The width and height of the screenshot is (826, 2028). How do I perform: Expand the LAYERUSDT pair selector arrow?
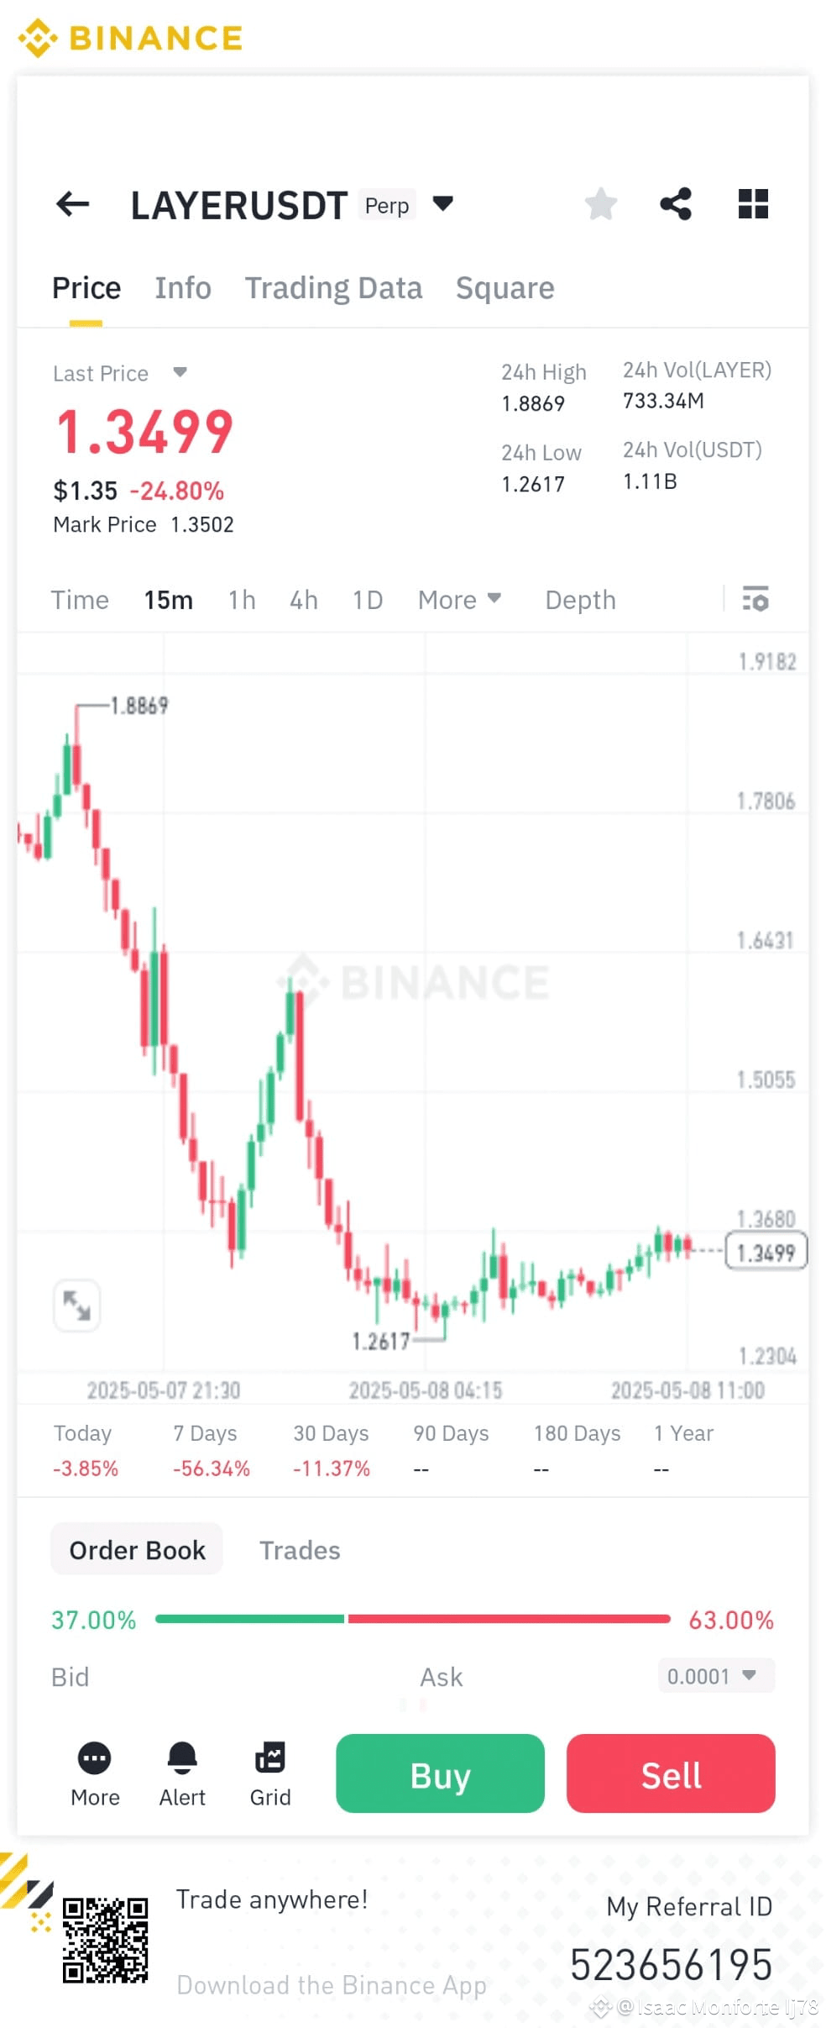(443, 203)
